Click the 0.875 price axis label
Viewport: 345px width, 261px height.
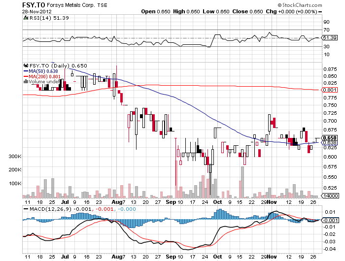click(330, 69)
